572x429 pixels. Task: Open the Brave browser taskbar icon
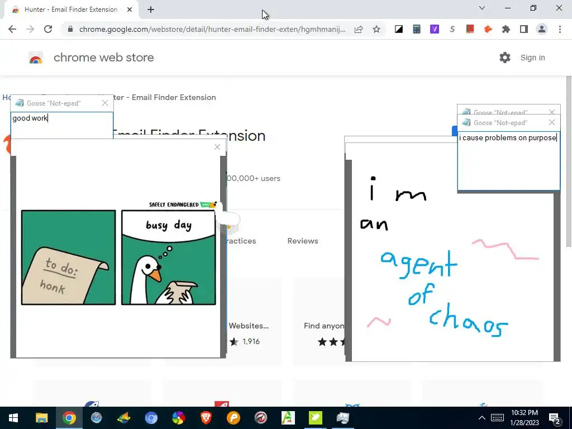pos(206,418)
